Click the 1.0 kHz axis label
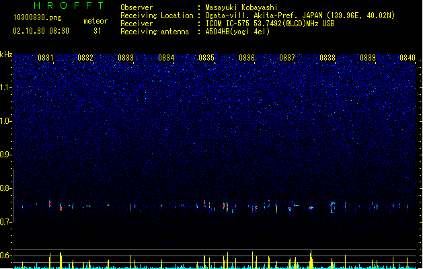423x269 pixels. tap(5, 121)
